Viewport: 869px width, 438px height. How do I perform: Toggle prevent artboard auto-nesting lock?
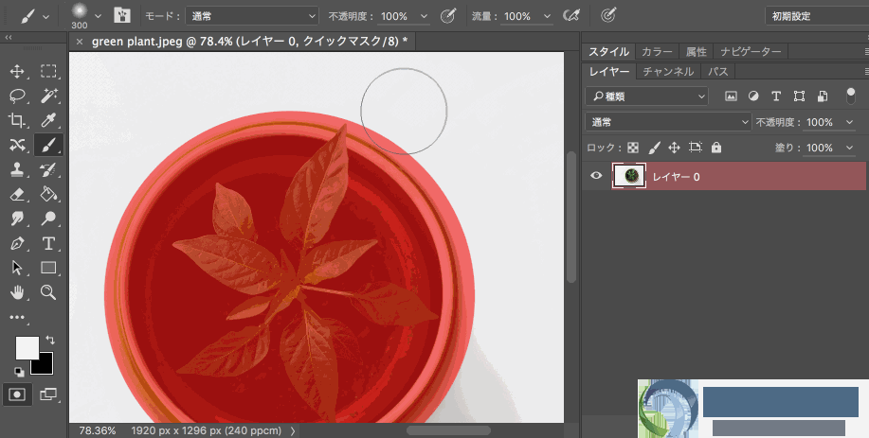[695, 148]
